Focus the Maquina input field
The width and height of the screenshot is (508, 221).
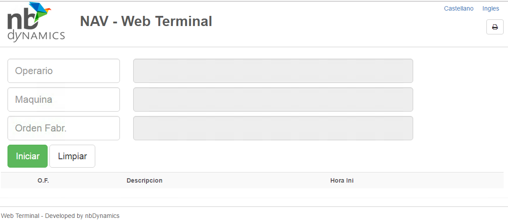point(63,99)
